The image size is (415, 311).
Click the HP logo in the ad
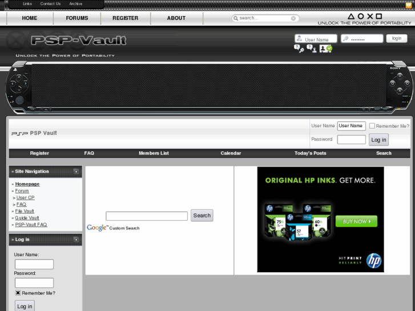tap(374, 260)
